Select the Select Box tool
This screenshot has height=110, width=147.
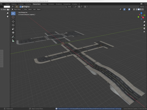tap(13, 13)
